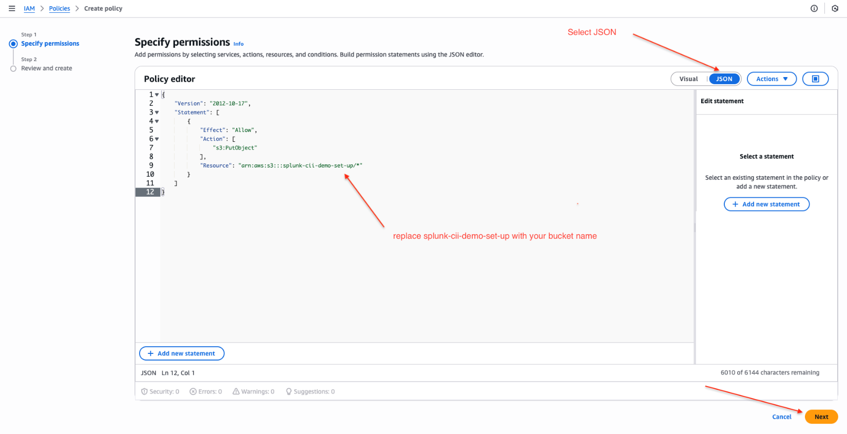Image resolution: width=847 pixels, height=434 pixels.
Task: Click the Resource ARN line in editor
Action: [281, 166]
